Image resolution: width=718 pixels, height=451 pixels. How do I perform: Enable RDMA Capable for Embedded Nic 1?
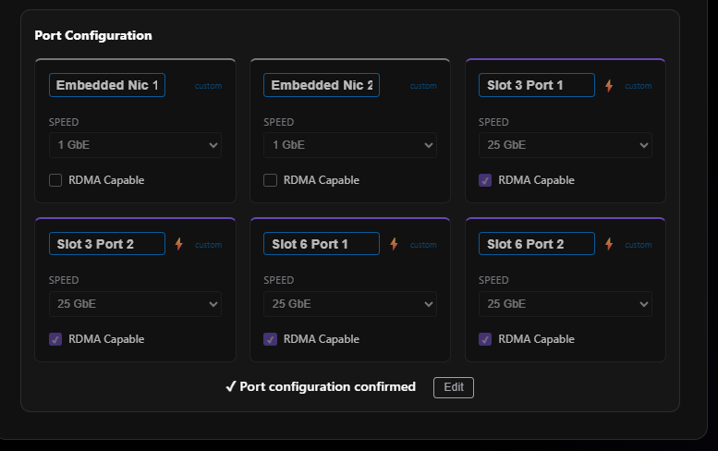coord(55,180)
